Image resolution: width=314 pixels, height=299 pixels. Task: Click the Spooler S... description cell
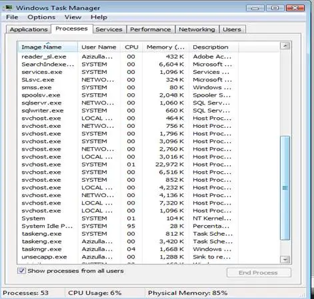212,95
